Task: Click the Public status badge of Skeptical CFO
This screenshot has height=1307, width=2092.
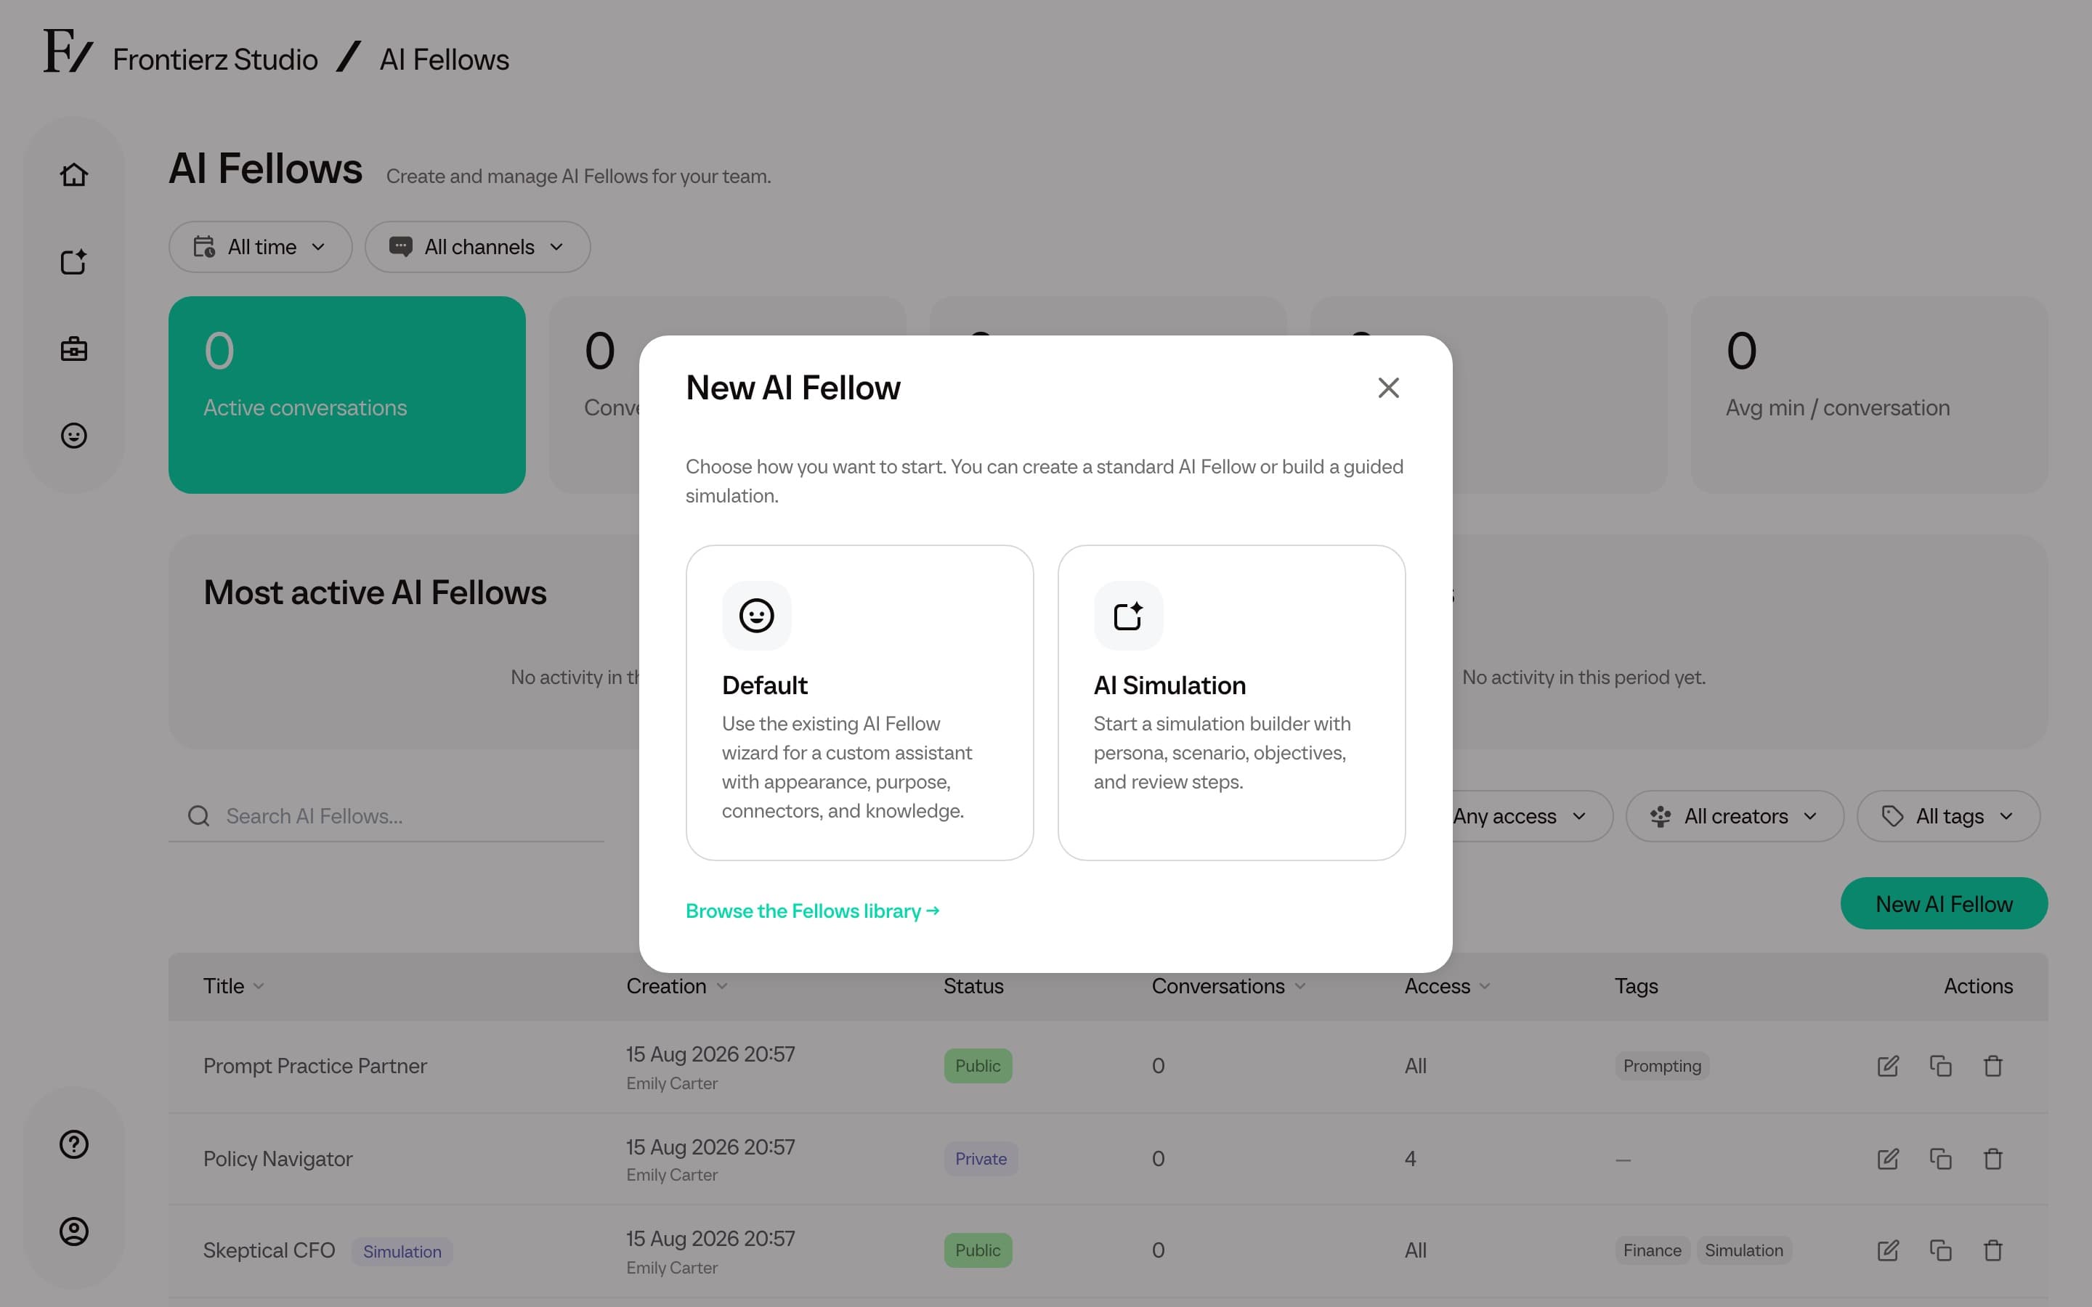Action: point(978,1251)
